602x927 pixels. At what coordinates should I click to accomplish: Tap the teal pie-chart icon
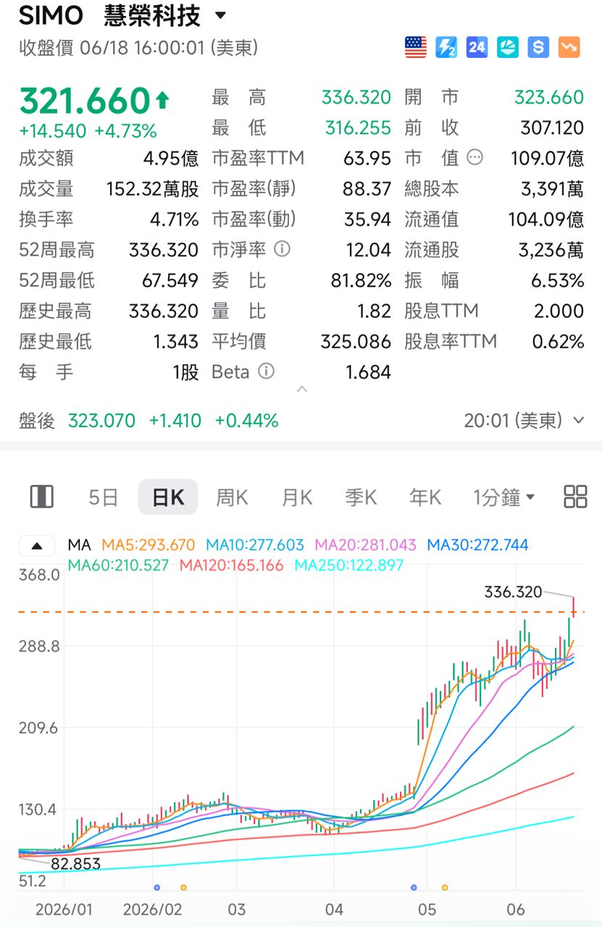[508, 48]
